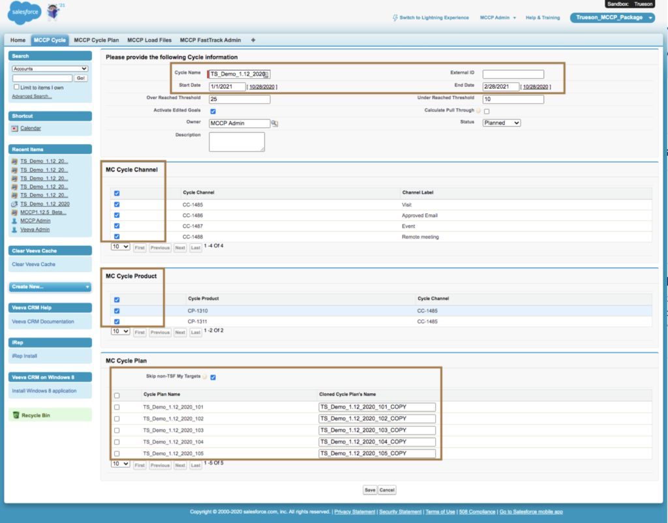Select the MCCP Cycle tab
The width and height of the screenshot is (668, 523).
coord(50,40)
